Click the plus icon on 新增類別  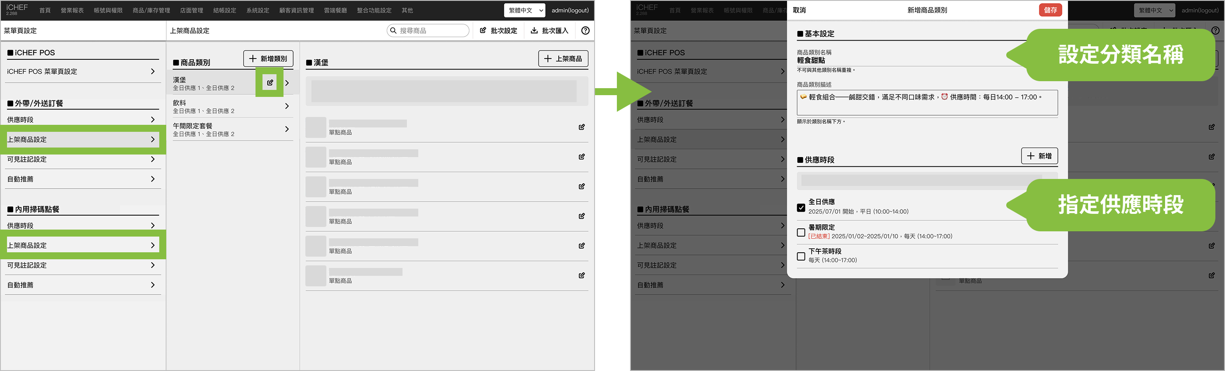click(253, 58)
